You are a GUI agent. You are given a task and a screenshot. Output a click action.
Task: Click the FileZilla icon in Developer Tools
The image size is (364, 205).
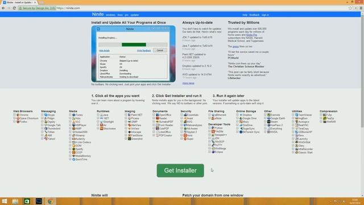click(213, 132)
